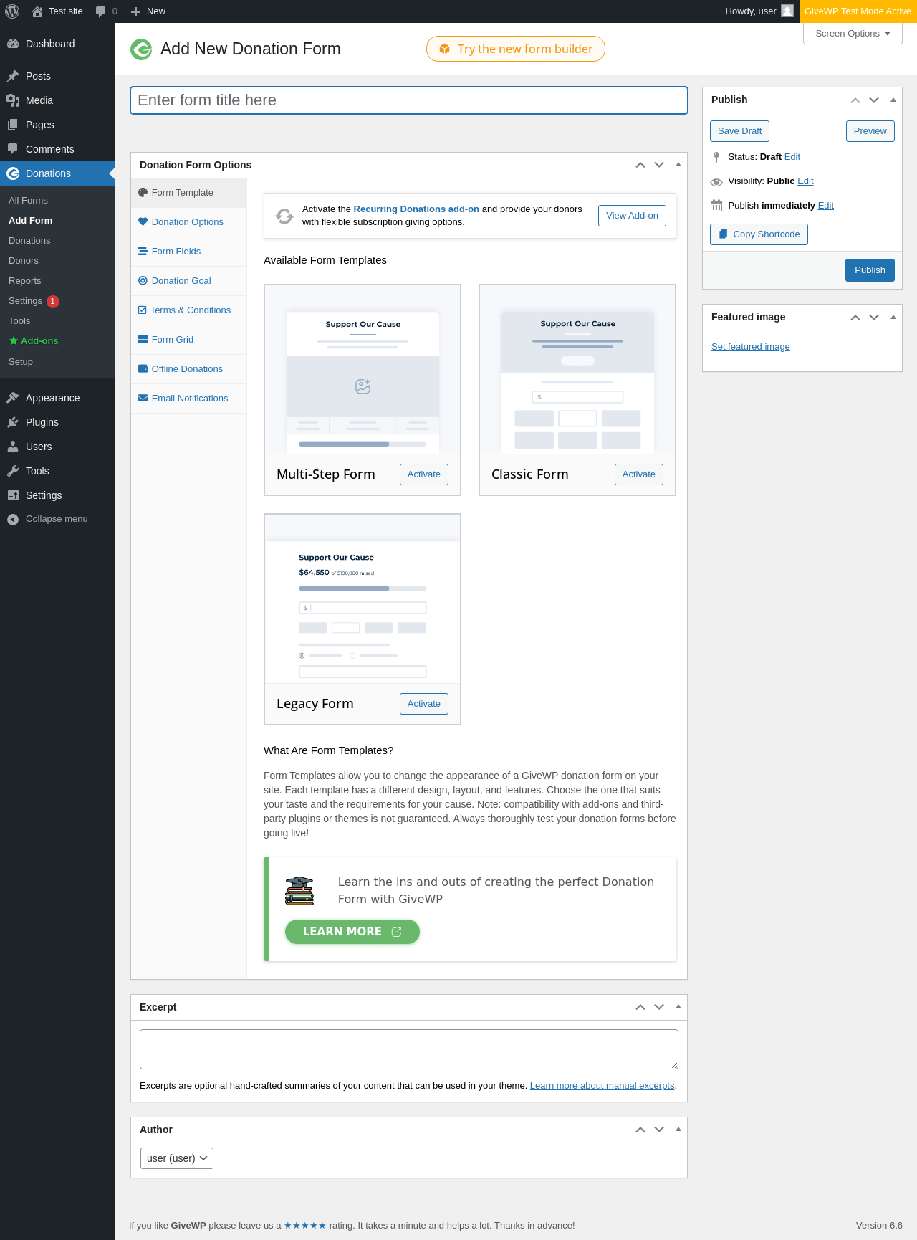Click the Donation Options heart icon
Viewport: 917px width, 1240px height.
click(x=143, y=222)
